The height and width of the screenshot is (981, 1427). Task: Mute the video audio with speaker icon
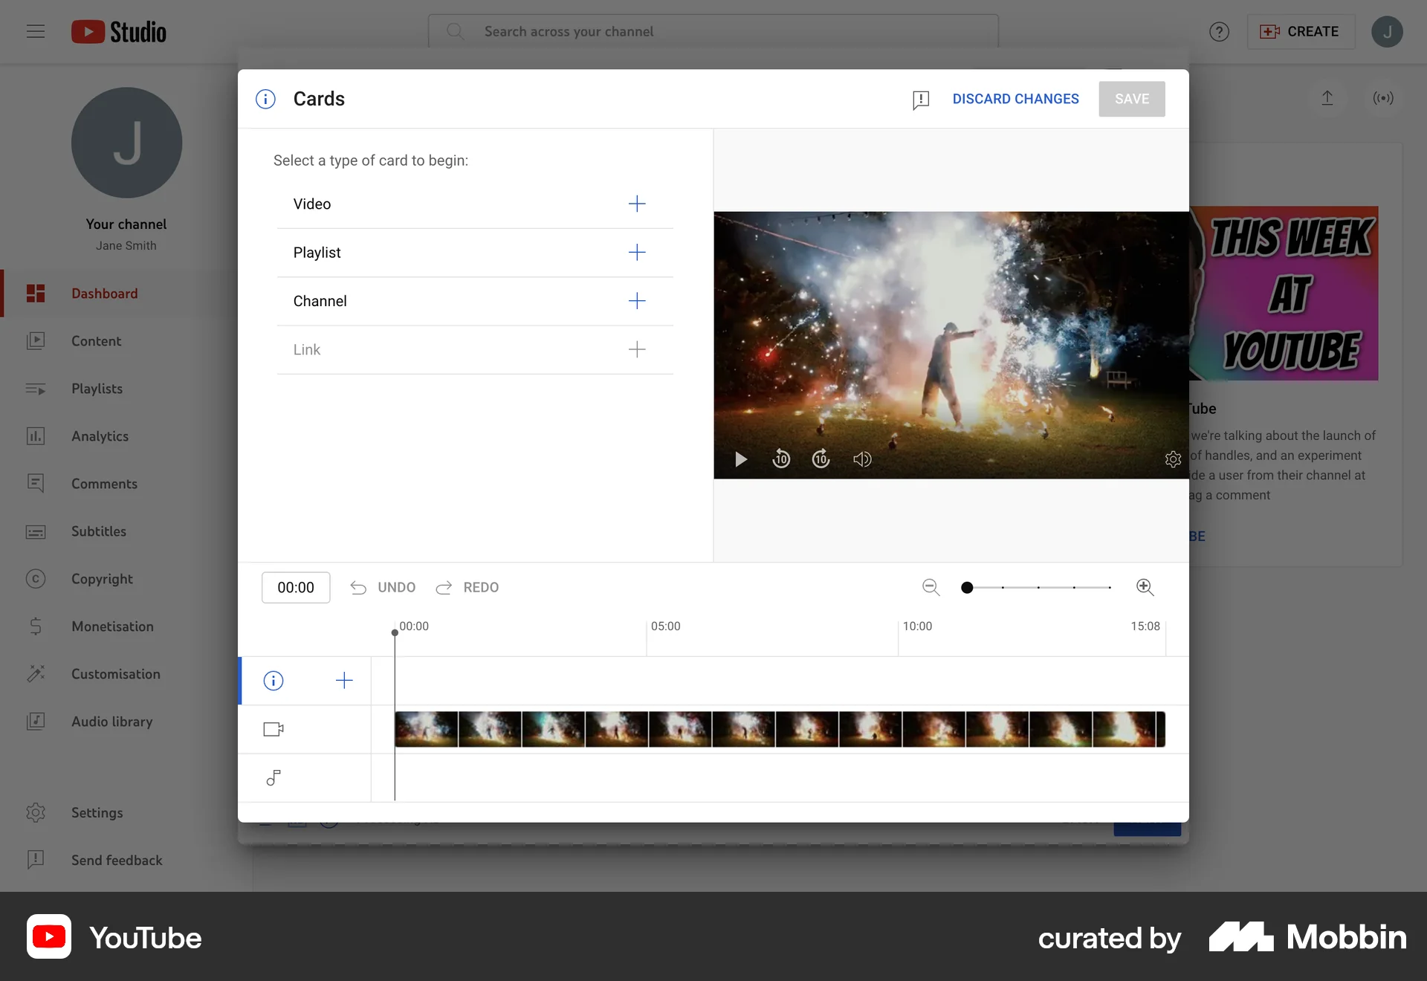pyautogui.click(x=862, y=459)
